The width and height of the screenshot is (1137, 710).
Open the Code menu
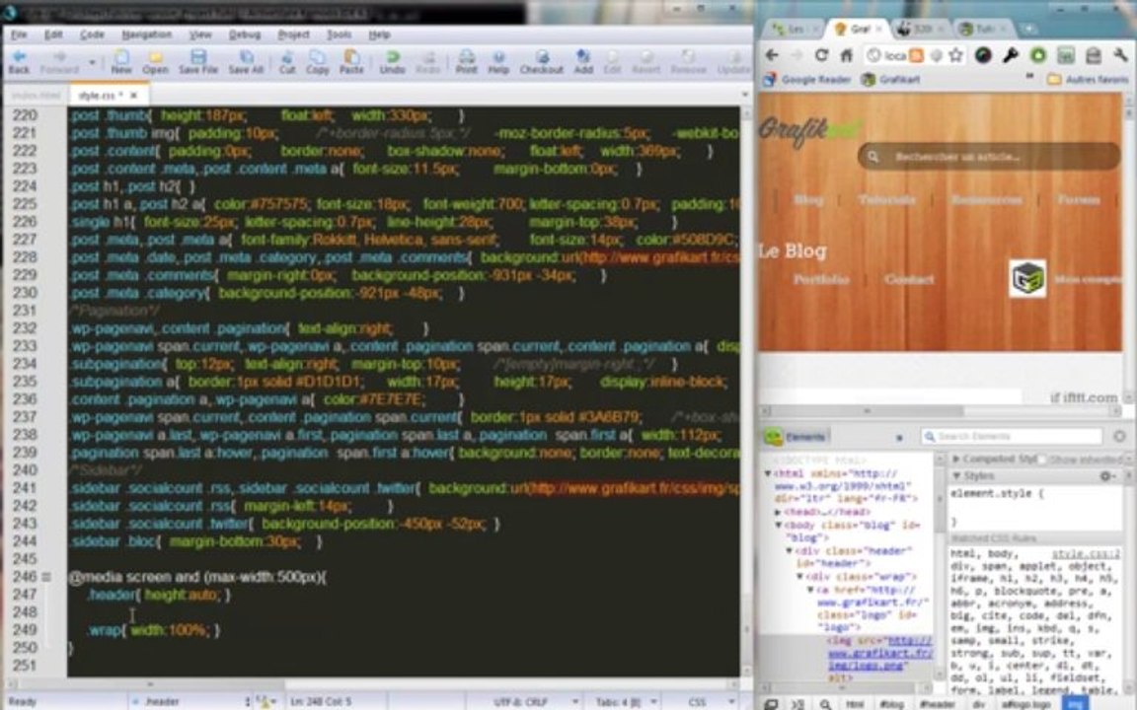pyautogui.click(x=92, y=35)
